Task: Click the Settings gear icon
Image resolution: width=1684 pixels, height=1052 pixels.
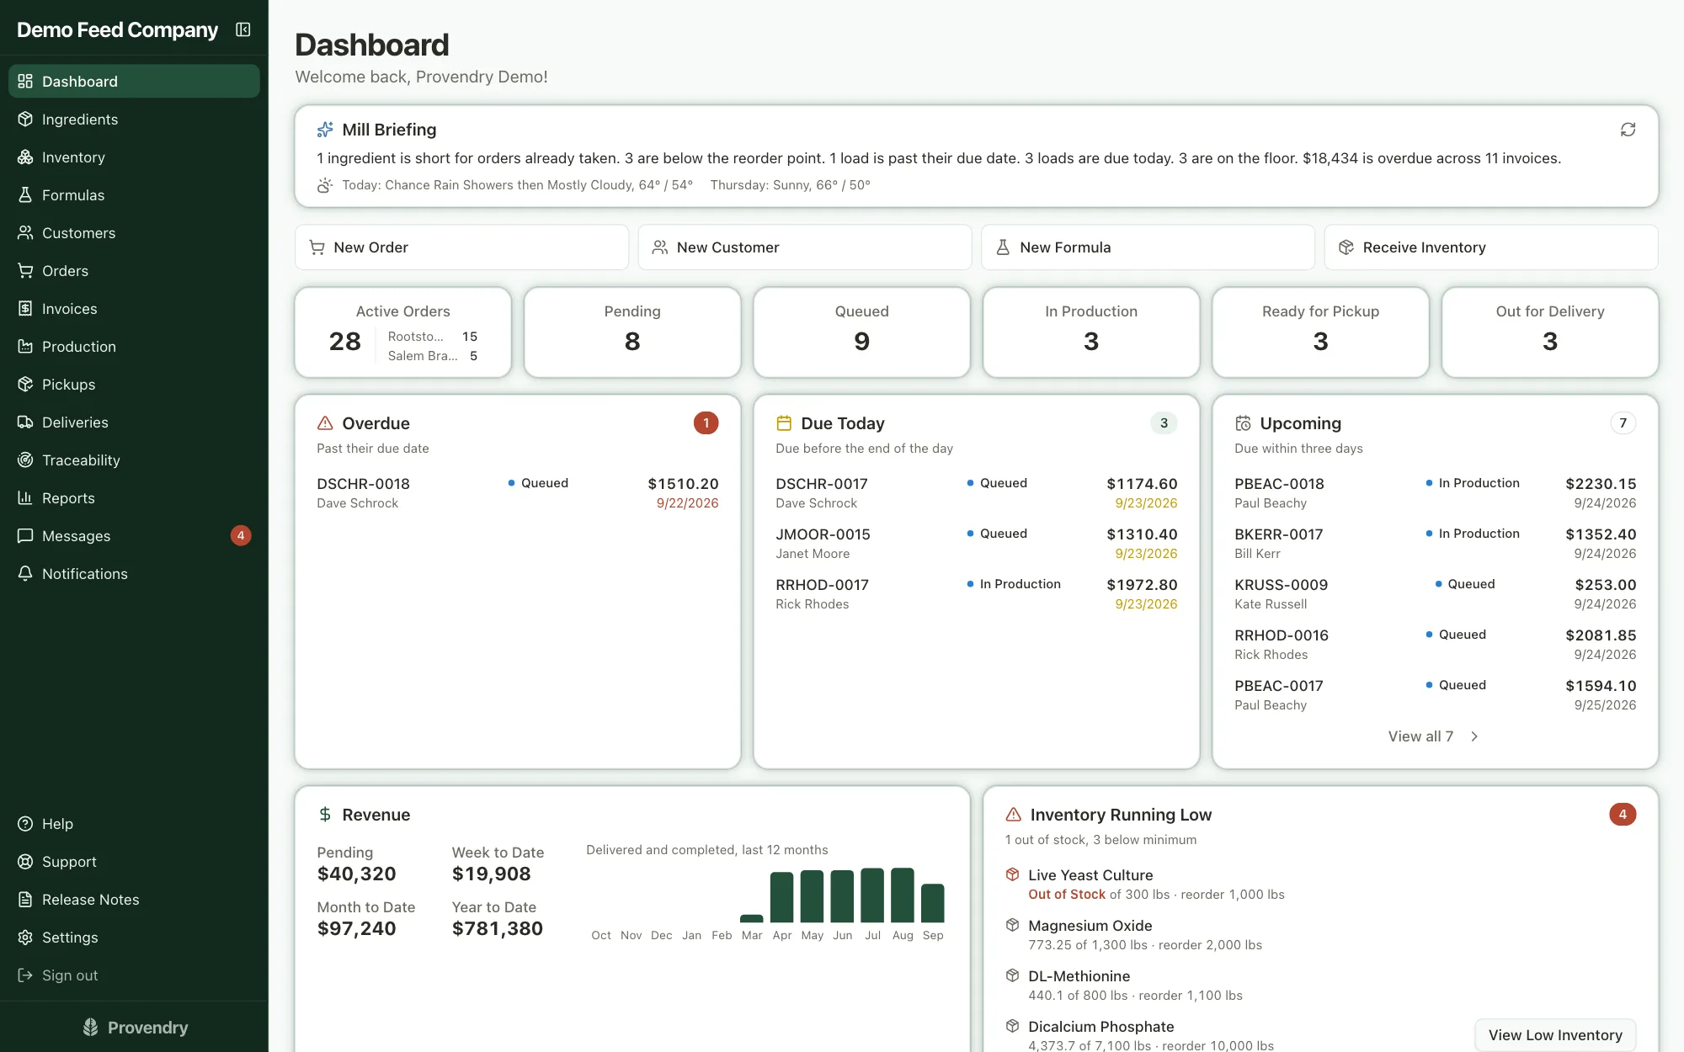Action: click(25, 938)
